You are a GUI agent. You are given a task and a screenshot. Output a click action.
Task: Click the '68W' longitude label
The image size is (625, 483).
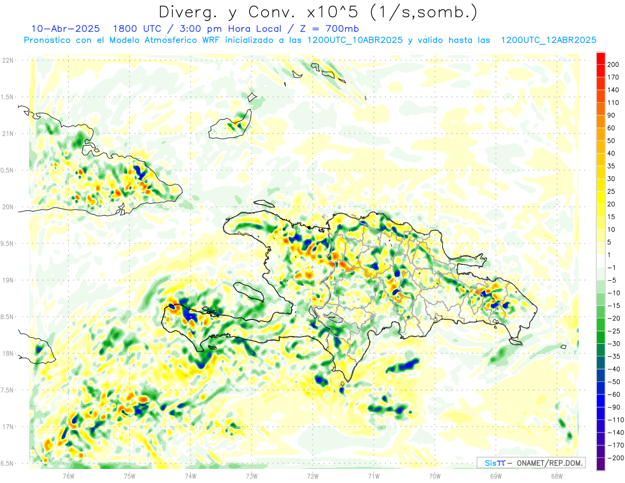[557, 476]
